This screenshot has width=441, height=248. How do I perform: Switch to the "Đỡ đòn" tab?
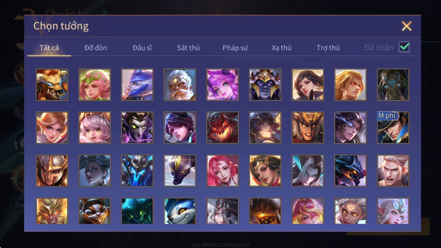(x=96, y=48)
